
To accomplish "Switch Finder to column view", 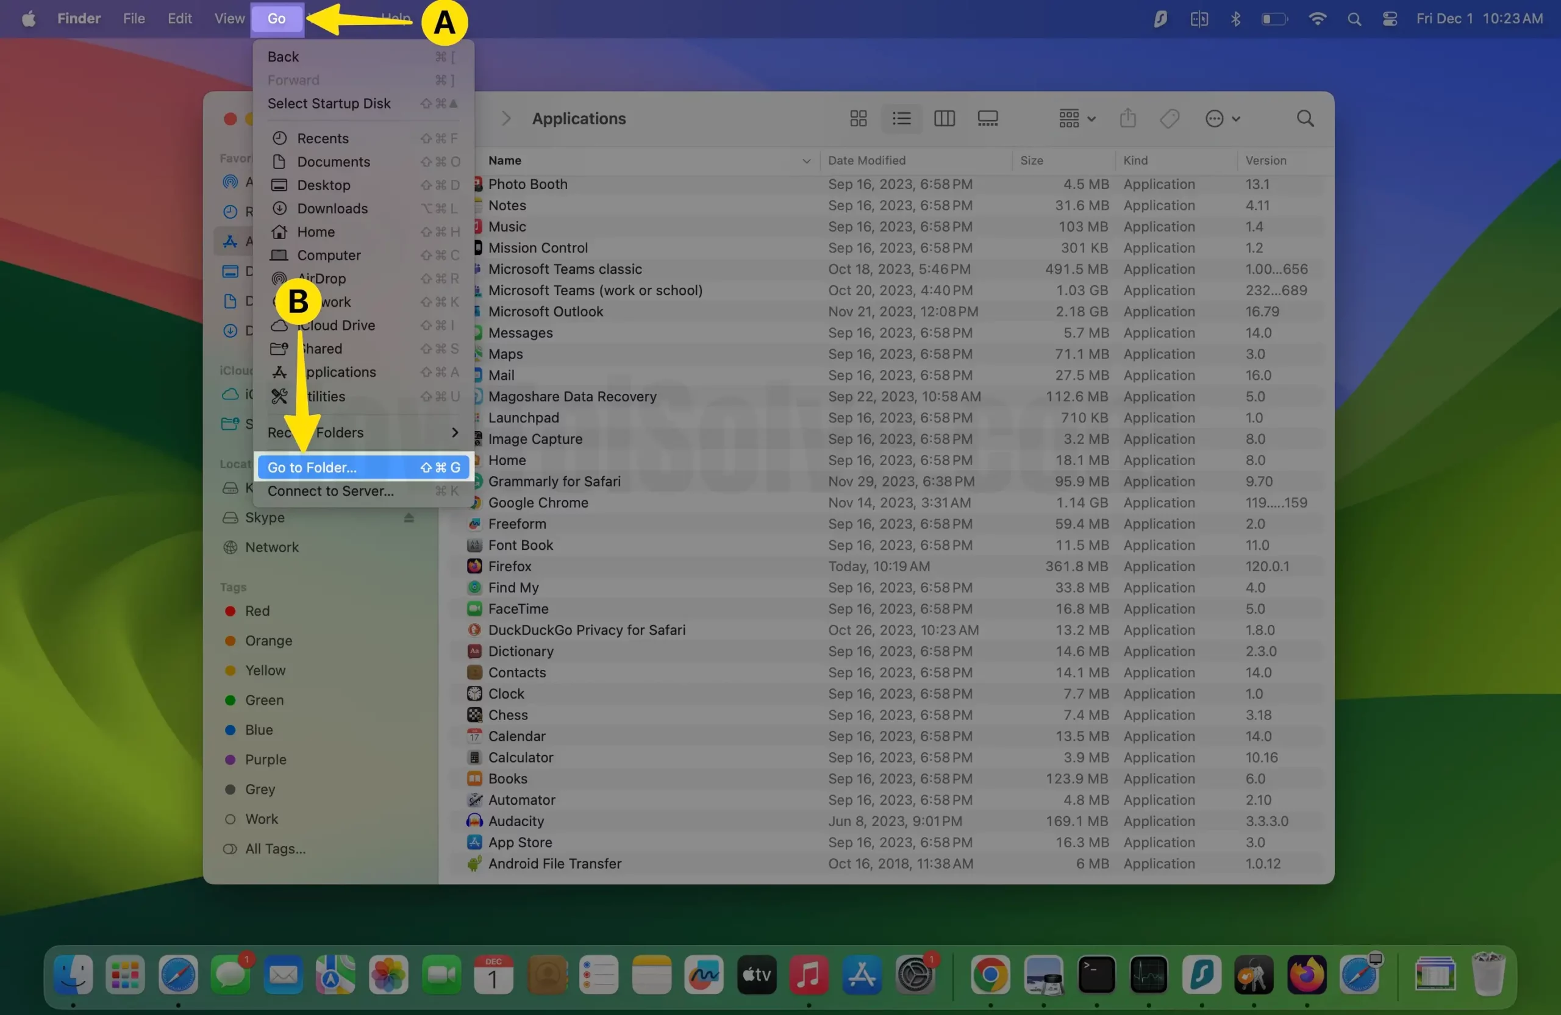I will pyautogui.click(x=944, y=118).
